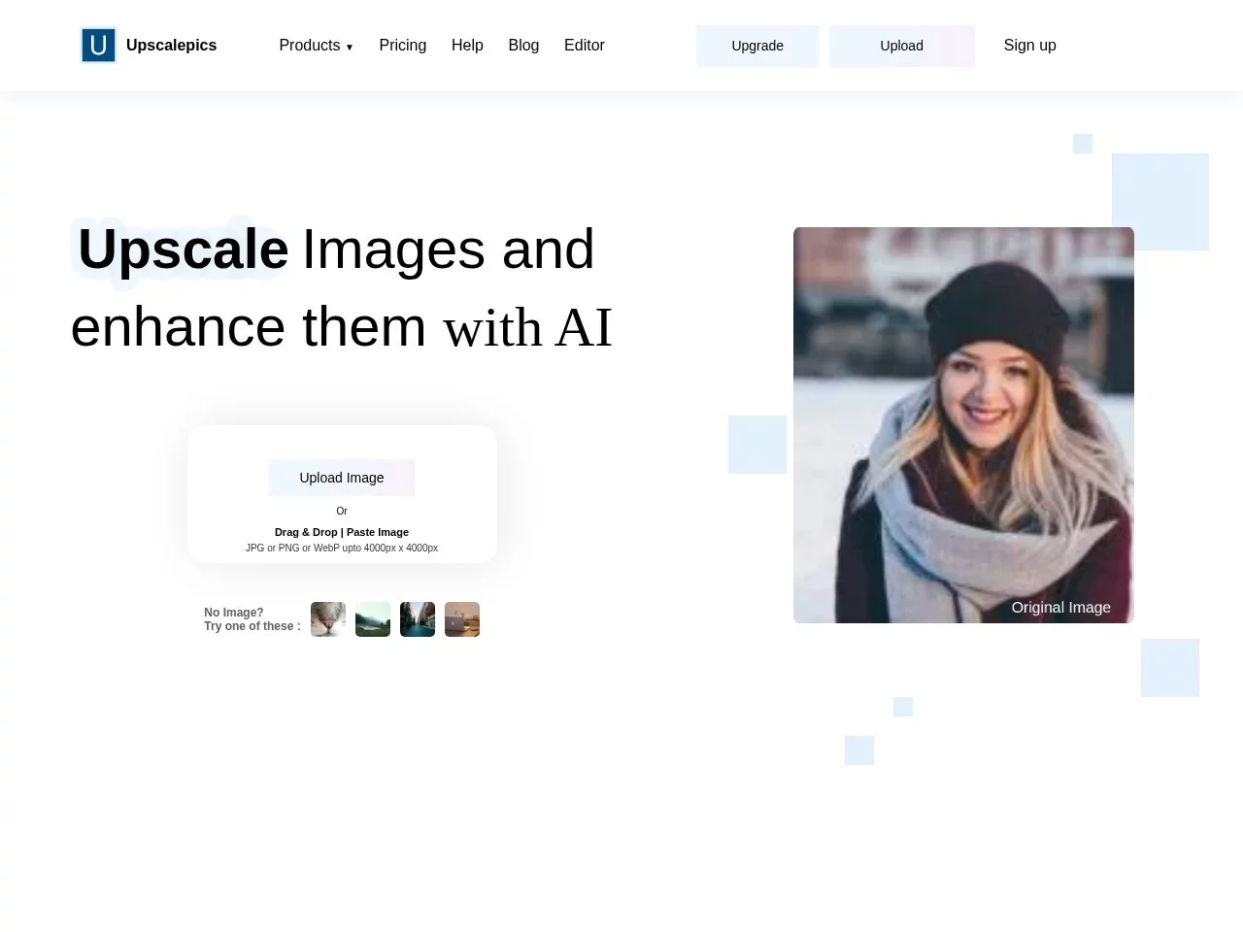Click the Upload button in the header
Viewport: 1243px width, 932px height.
[x=901, y=46]
